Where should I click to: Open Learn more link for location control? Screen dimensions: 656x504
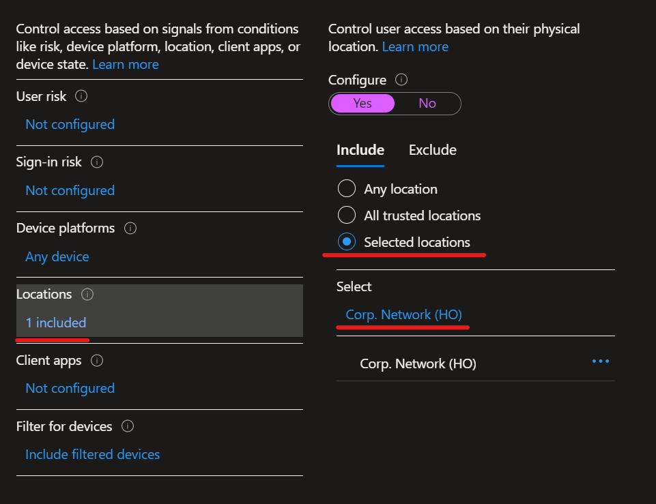pos(415,47)
